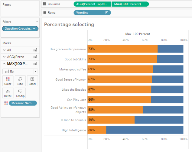The width and height of the screenshot is (192, 152).
Task: Open Question Grouping pill dropdown
Action: (x=34, y=29)
